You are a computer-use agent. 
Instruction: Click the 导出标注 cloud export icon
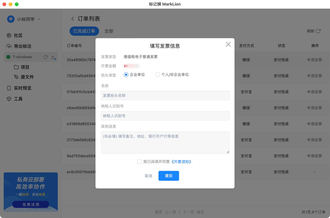[9, 46]
